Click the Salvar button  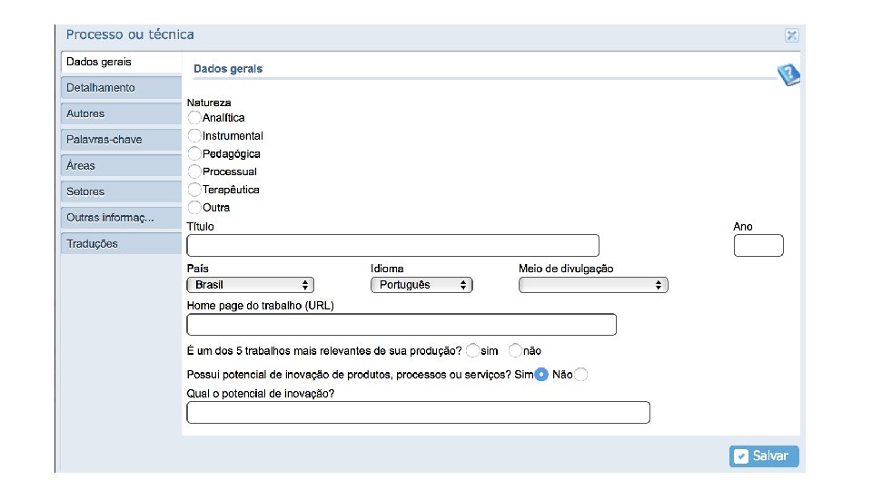tap(764, 456)
